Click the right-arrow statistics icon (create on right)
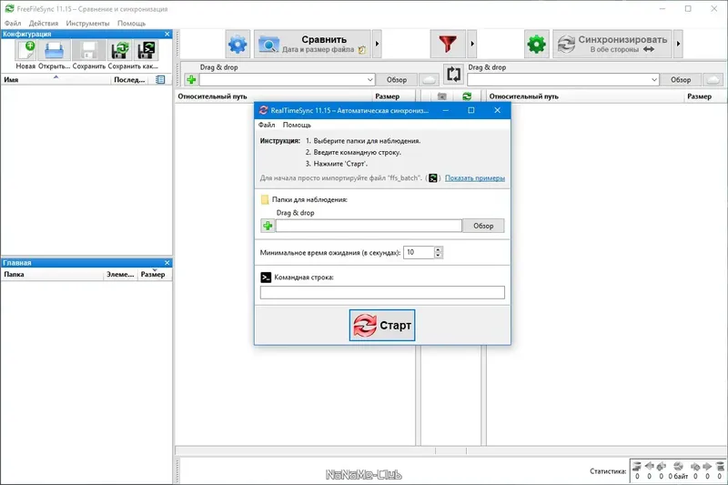728x485 pixels. pos(707,466)
